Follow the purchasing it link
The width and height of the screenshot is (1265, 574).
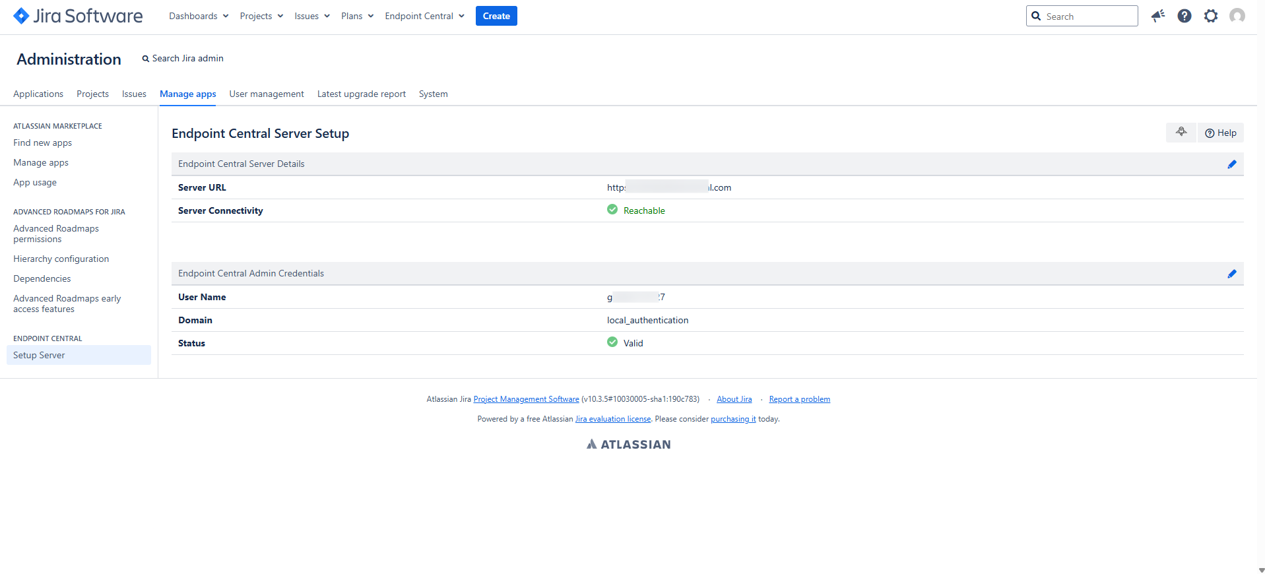click(x=733, y=419)
